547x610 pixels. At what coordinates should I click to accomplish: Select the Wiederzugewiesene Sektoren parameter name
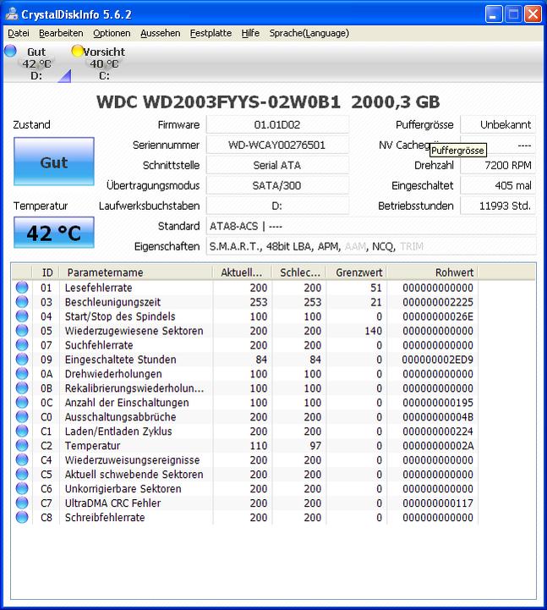pyautogui.click(x=134, y=331)
